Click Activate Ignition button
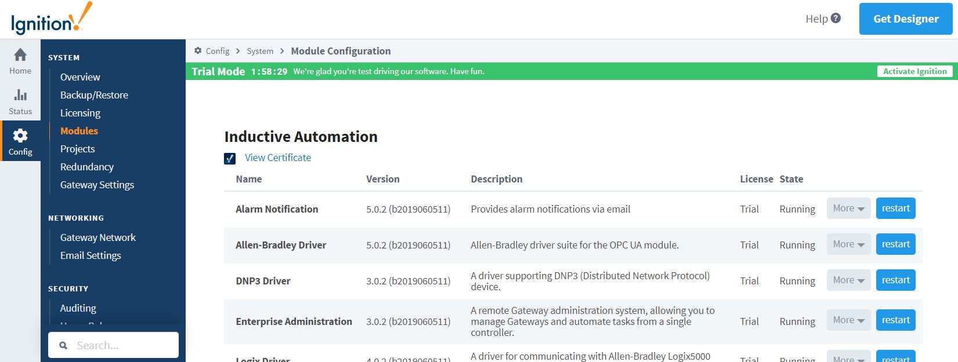 click(914, 71)
